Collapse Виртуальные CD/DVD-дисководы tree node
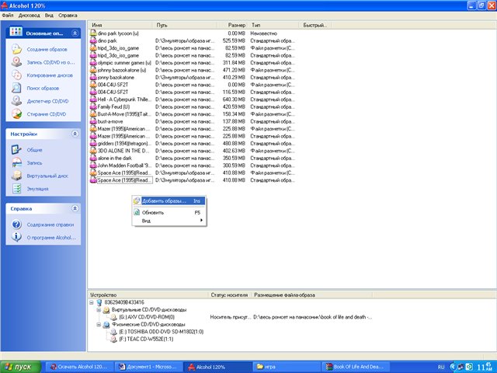Image resolution: width=497 pixels, height=373 pixels. tap(99, 309)
